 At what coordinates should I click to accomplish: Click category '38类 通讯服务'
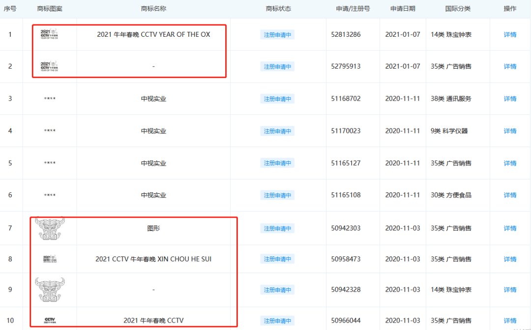pos(451,99)
